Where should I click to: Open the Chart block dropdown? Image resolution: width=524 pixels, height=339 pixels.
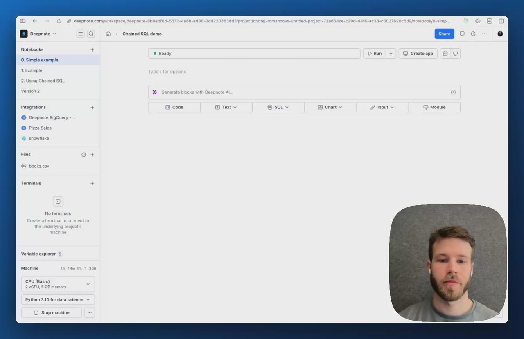[330, 107]
